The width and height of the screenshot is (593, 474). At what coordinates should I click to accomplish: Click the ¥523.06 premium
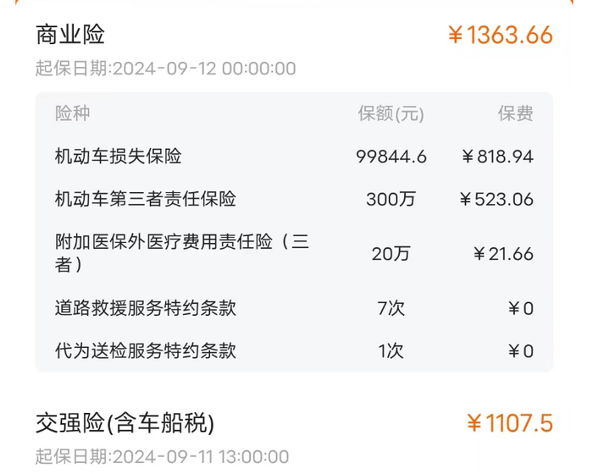(496, 200)
